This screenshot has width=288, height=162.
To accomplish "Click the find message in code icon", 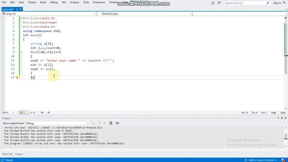I will 93,123.
